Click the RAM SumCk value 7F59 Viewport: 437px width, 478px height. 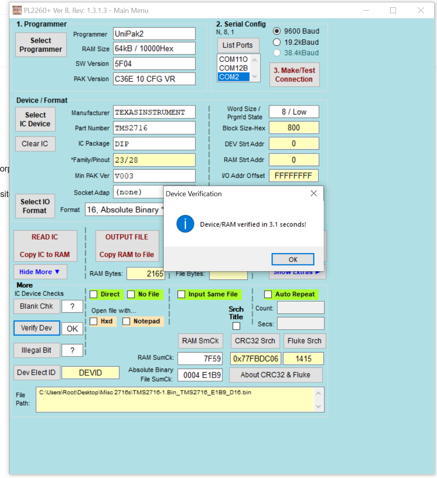[200, 358]
